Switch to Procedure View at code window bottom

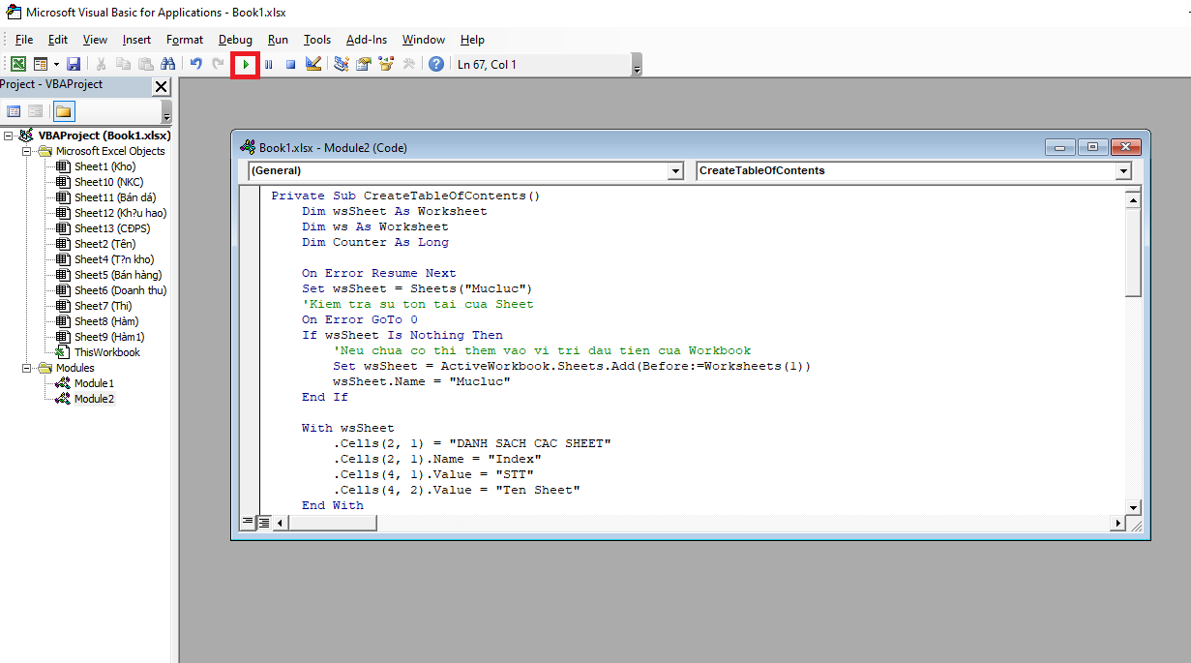click(x=248, y=523)
